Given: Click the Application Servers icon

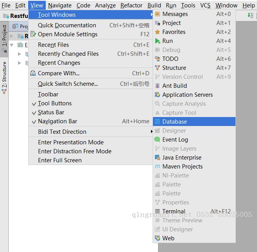Looking at the screenshot, I should tap(157, 95).
